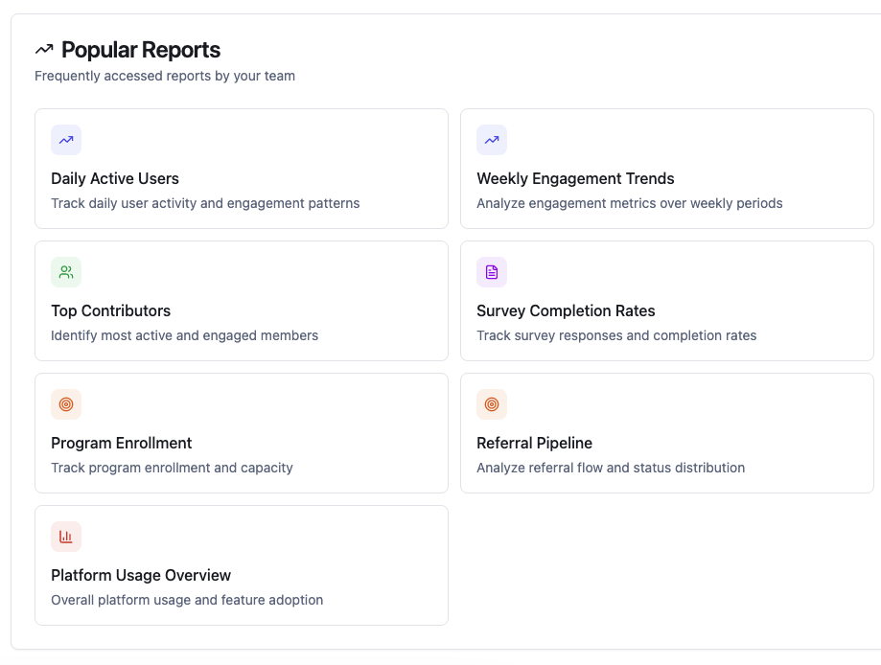
Task: Select the Top Contributors report title
Action: tap(110, 310)
